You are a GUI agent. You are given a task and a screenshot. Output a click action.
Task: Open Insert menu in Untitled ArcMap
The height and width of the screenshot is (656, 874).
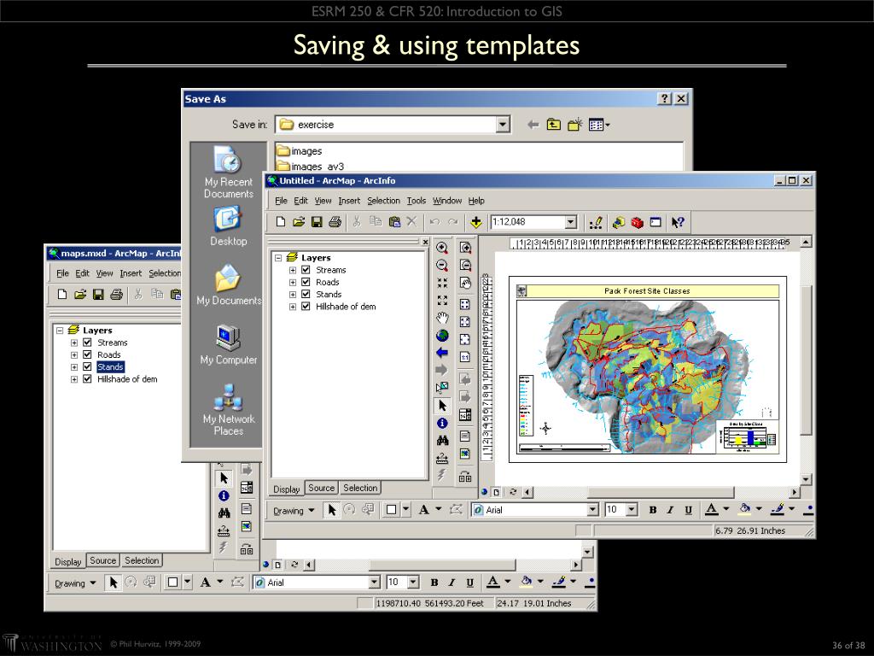349,201
